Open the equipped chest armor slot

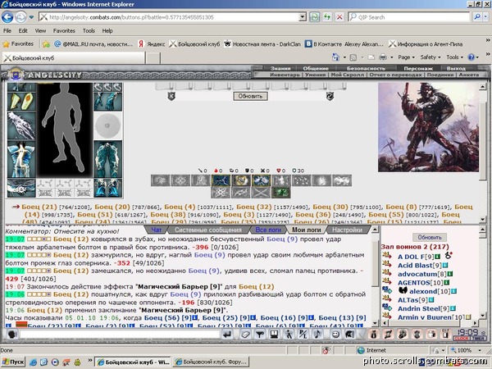click(x=21, y=159)
